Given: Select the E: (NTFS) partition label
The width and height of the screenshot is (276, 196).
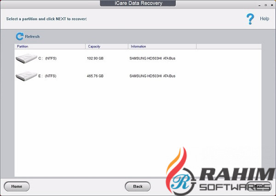Looking at the screenshot, I should coord(47,76).
